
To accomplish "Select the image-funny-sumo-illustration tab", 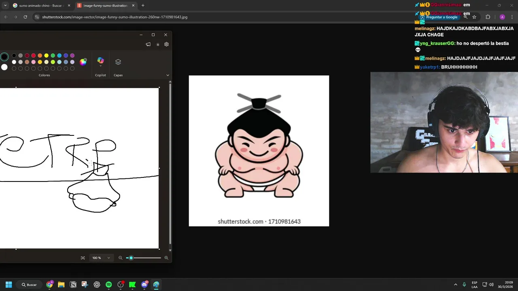I will point(106,6).
